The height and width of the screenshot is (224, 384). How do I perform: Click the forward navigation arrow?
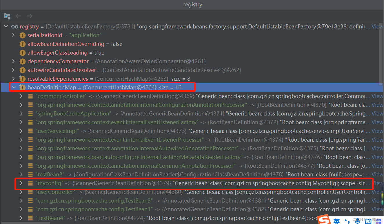click(30, 16)
